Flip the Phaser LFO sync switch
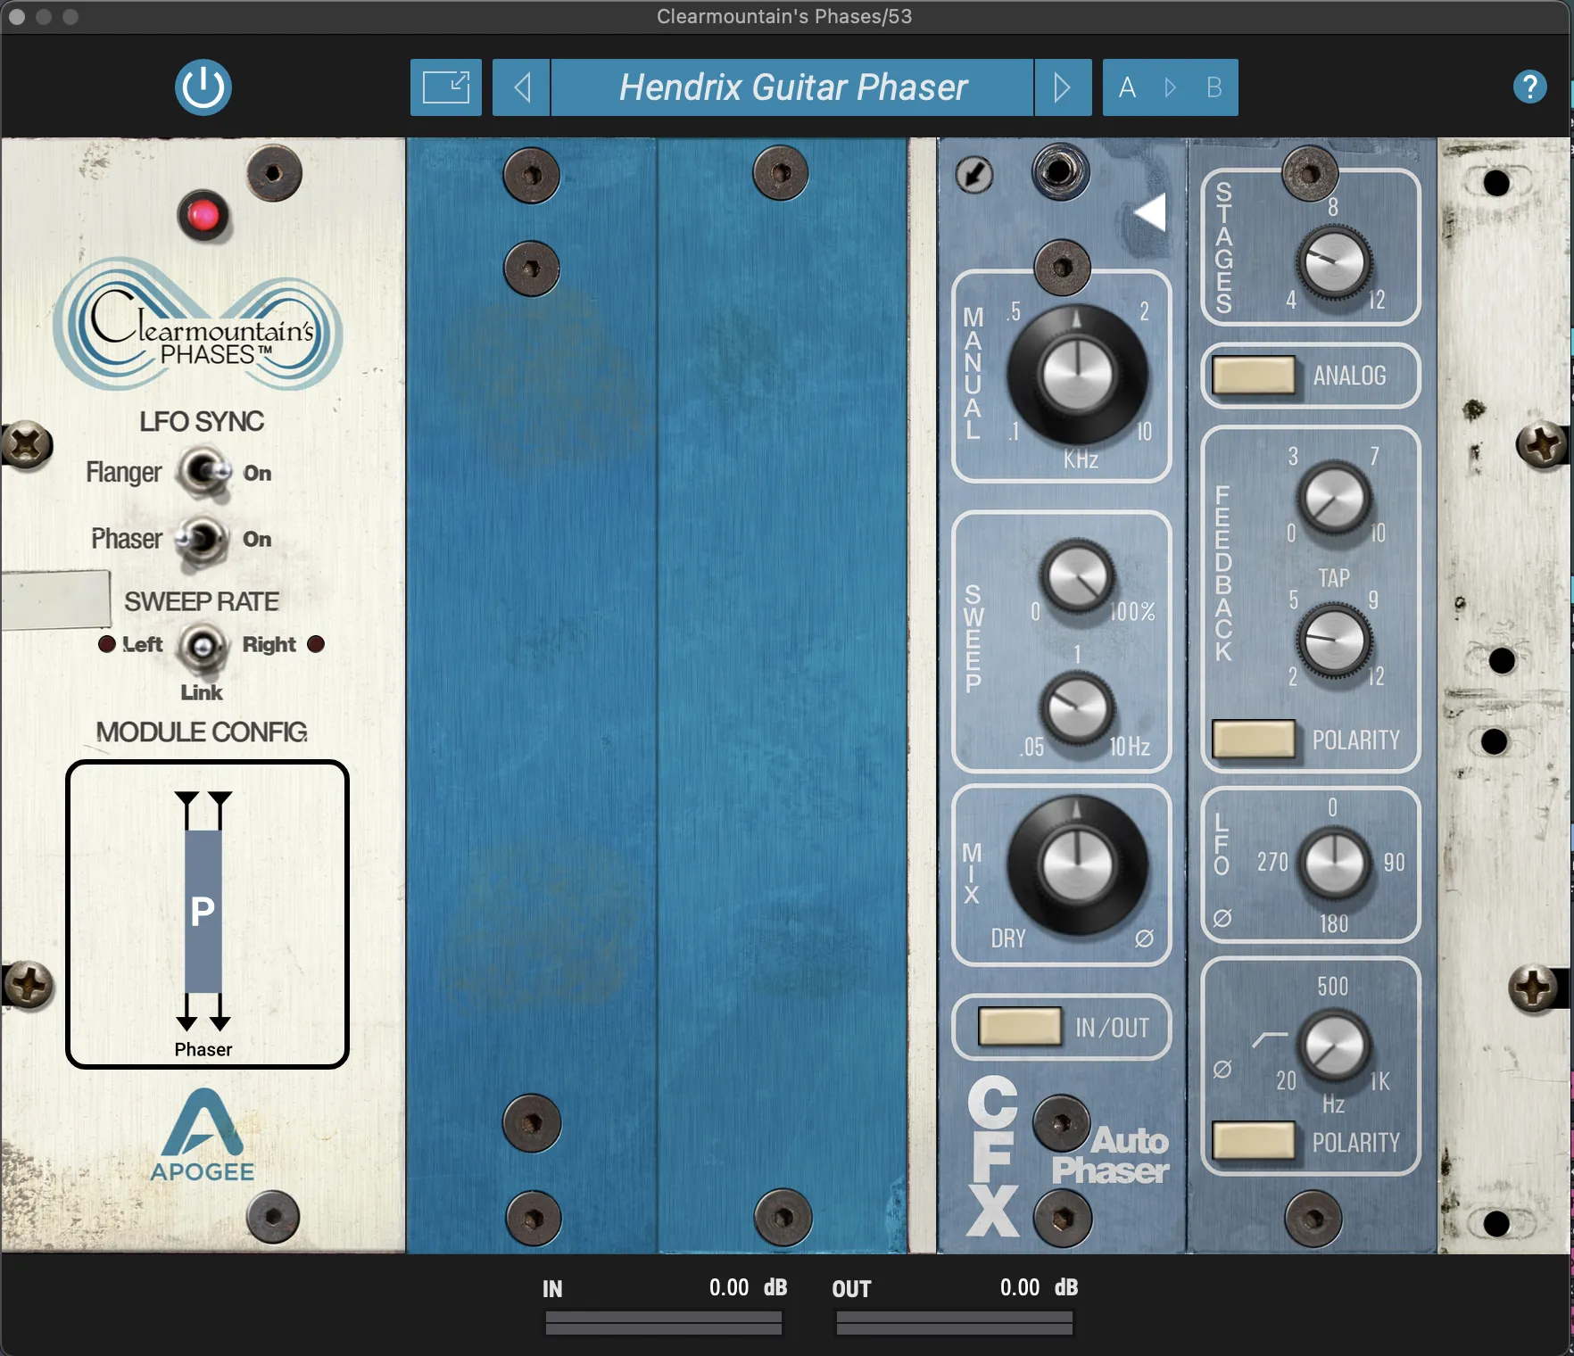This screenshot has height=1356, width=1574. coord(201,540)
